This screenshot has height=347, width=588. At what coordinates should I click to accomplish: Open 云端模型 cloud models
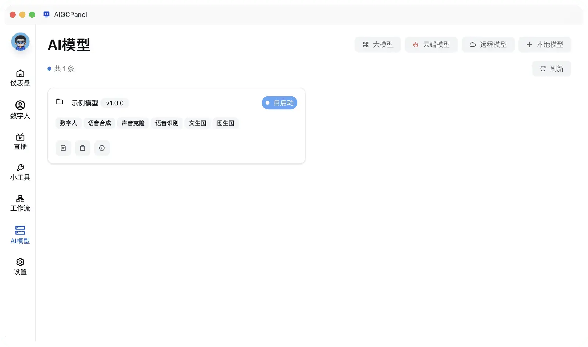pos(431,44)
